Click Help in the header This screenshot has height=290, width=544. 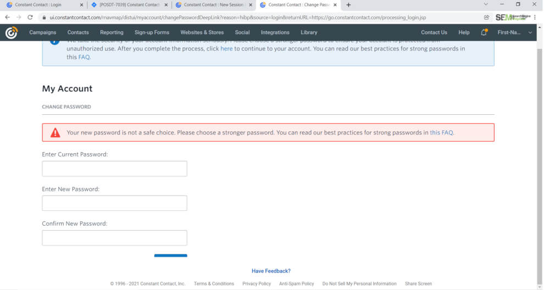464,32
